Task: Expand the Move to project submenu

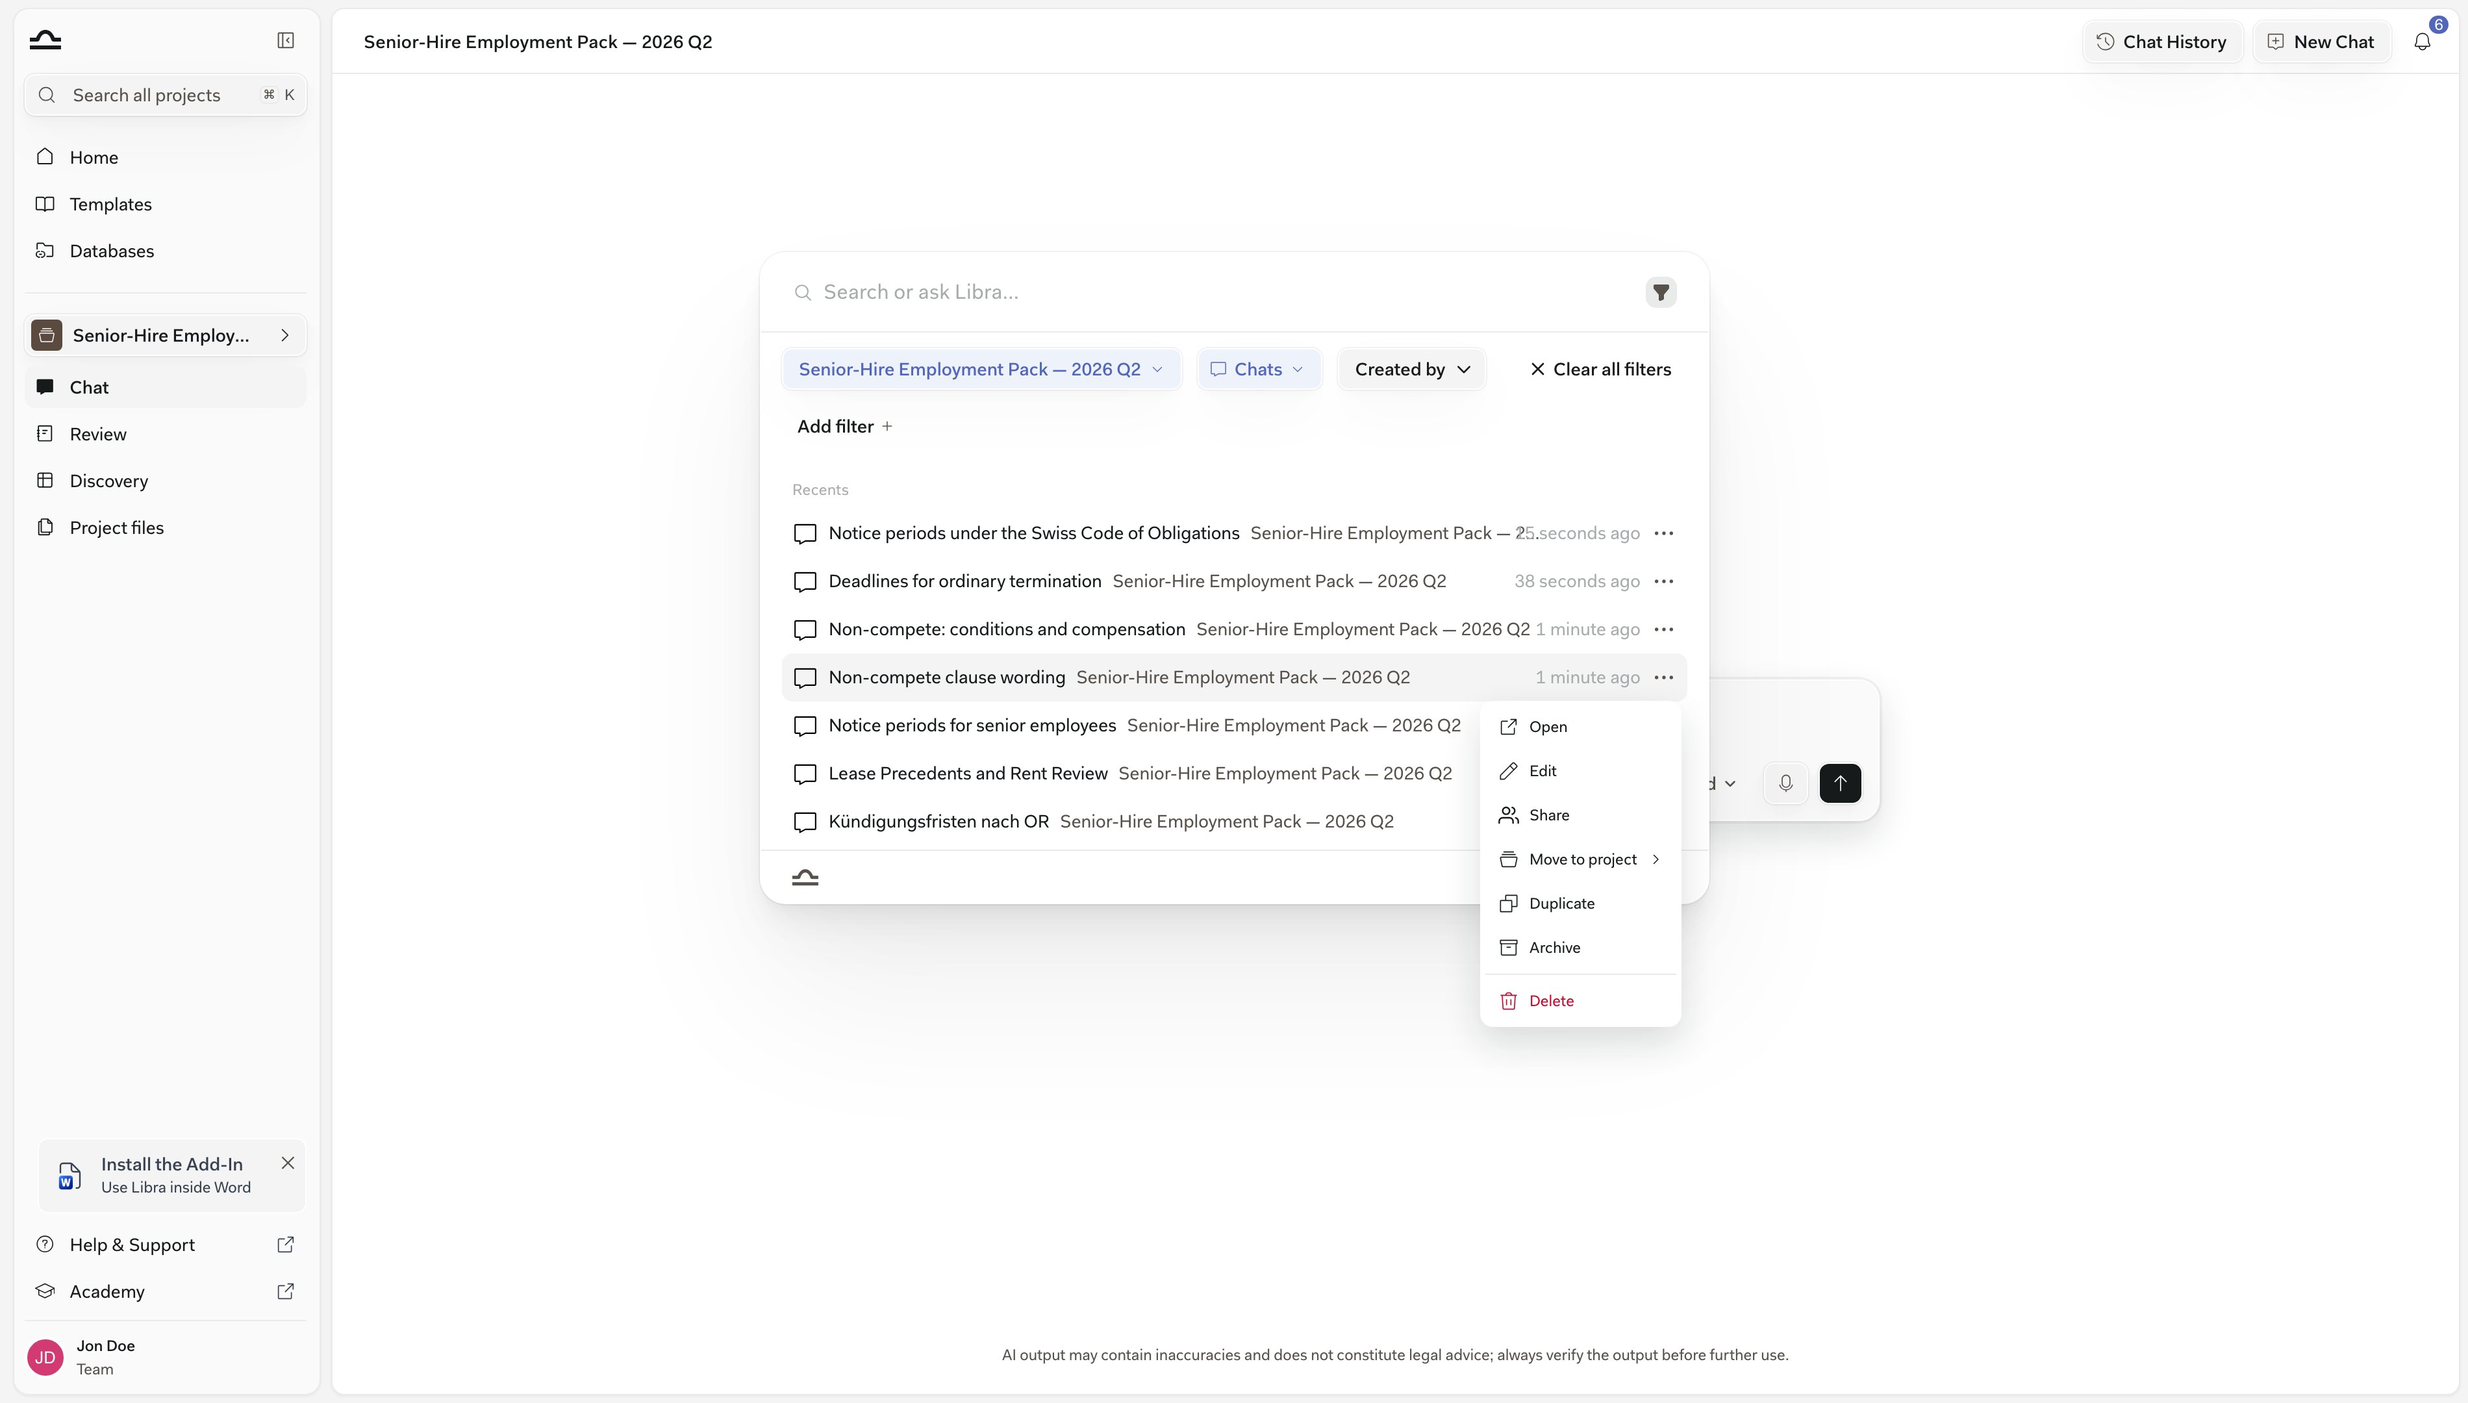Action: pyautogui.click(x=1580, y=859)
